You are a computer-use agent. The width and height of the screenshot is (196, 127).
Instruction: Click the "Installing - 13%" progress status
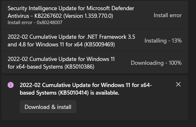[x=163, y=41]
